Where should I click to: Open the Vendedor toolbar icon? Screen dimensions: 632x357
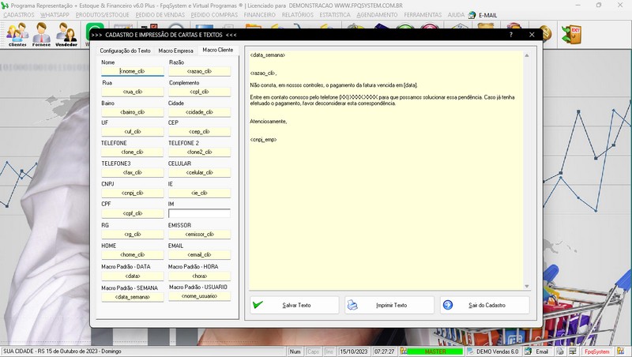click(x=66, y=35)
